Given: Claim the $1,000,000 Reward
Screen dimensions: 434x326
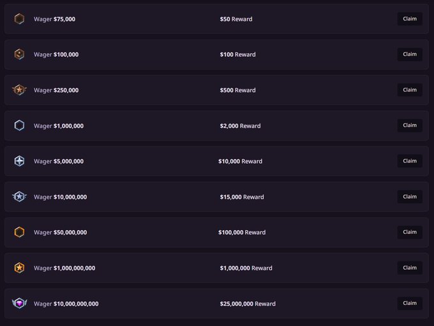Looking at the screenshot, I should 410,268.
